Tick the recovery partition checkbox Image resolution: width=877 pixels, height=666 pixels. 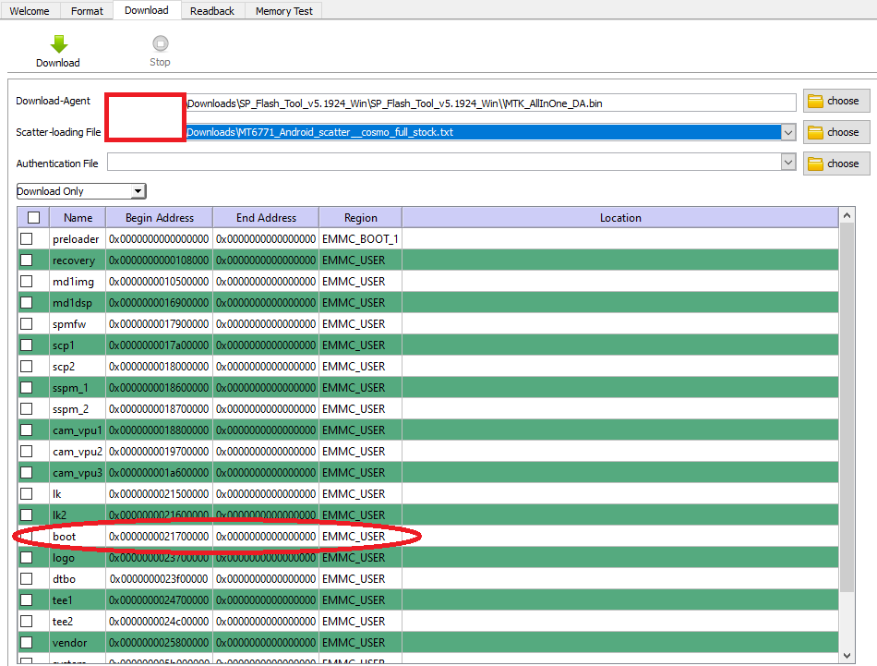tap(27, 260)
